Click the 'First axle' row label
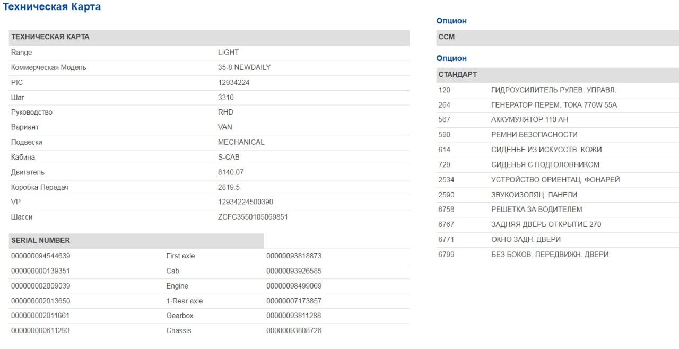The height and width of the screenshot is (349, 679). 180,256
